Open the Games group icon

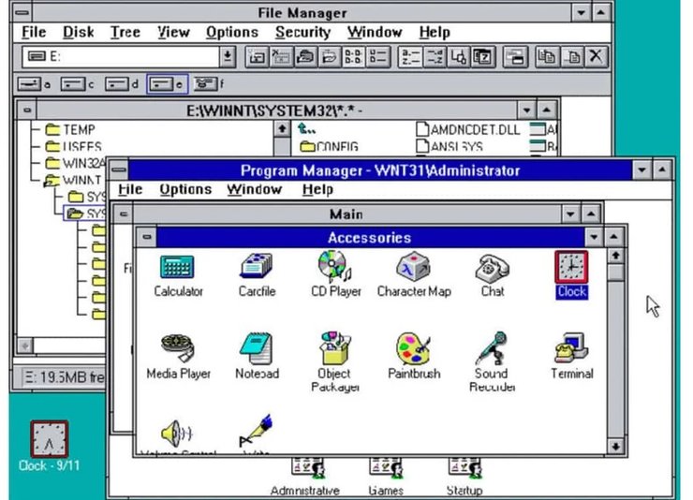(x=386, y=469)
